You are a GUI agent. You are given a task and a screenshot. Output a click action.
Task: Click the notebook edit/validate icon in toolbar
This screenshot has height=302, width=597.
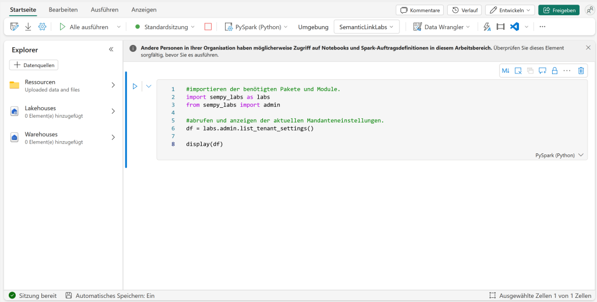pyautogui.click(x=15, y=27)
